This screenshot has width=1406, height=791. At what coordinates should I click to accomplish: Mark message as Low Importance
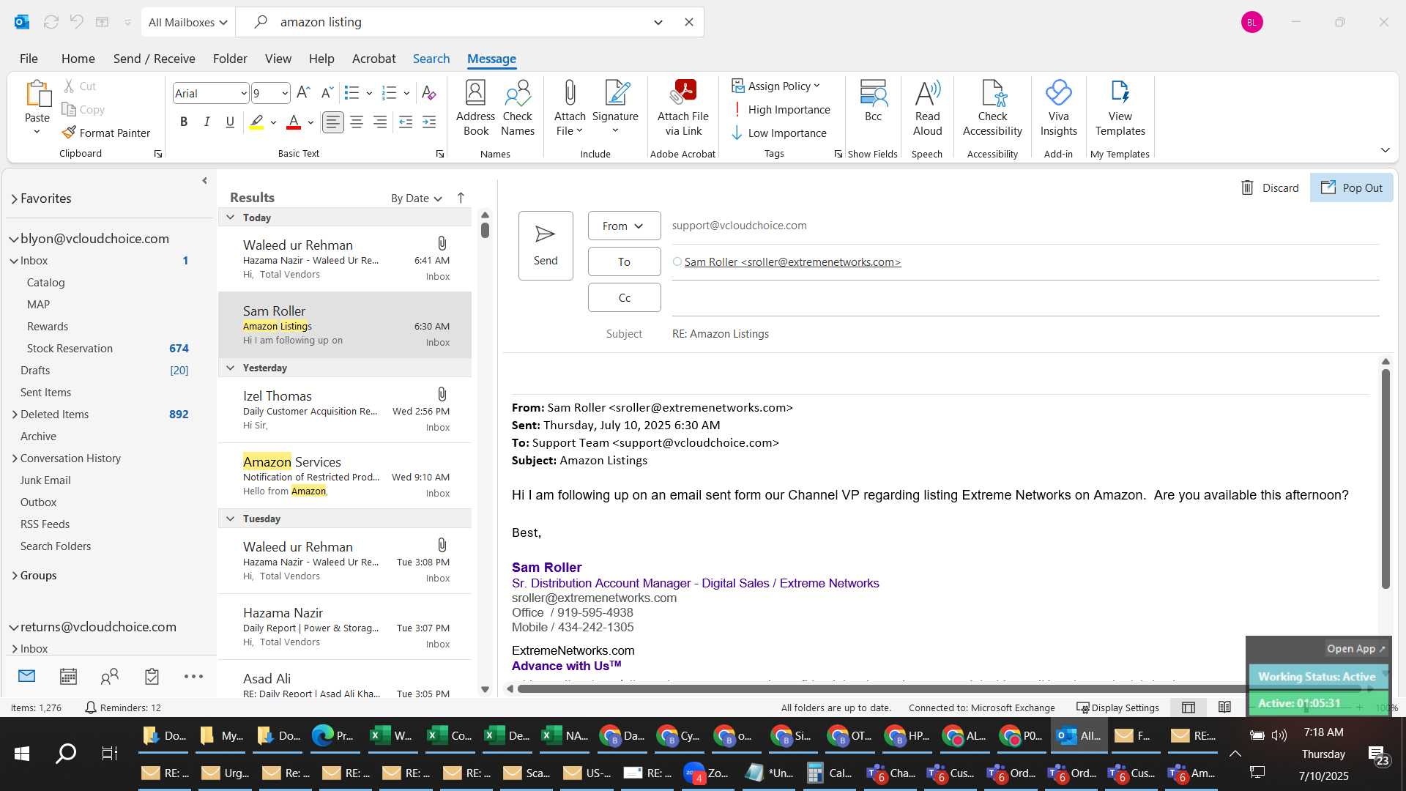point(778,133)
